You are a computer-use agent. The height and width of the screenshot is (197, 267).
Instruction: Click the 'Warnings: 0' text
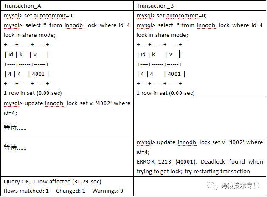[x=107, y=191]
